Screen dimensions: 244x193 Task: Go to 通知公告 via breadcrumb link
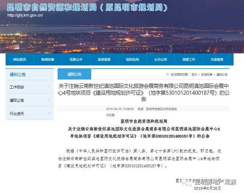(x=222, y=75)
